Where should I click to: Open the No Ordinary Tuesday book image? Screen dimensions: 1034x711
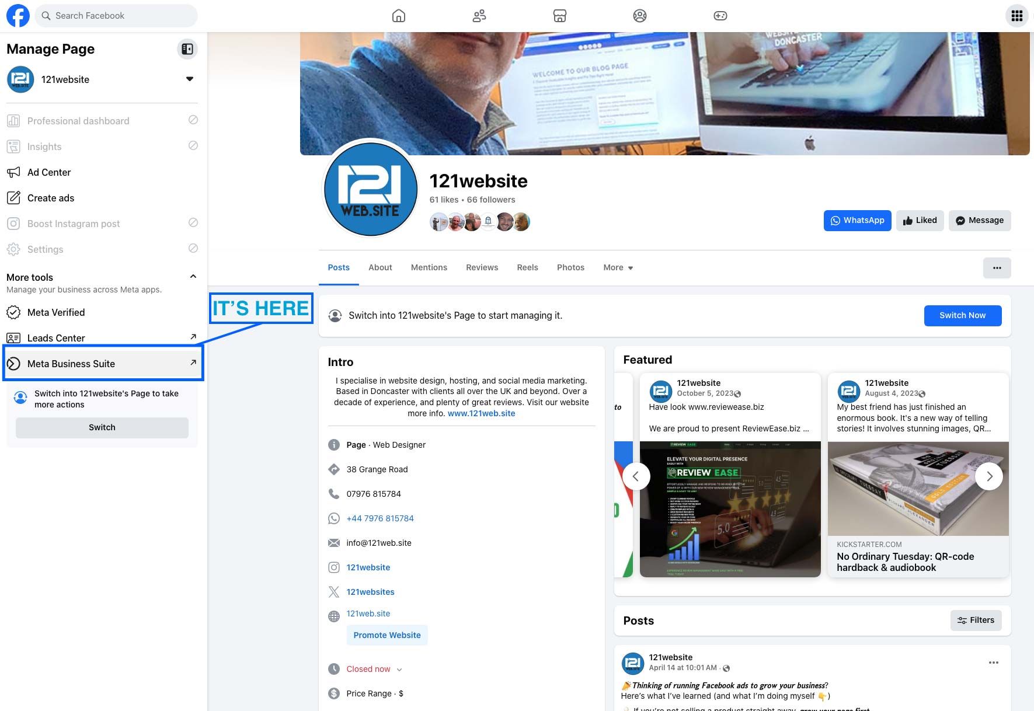click(918, 489)
